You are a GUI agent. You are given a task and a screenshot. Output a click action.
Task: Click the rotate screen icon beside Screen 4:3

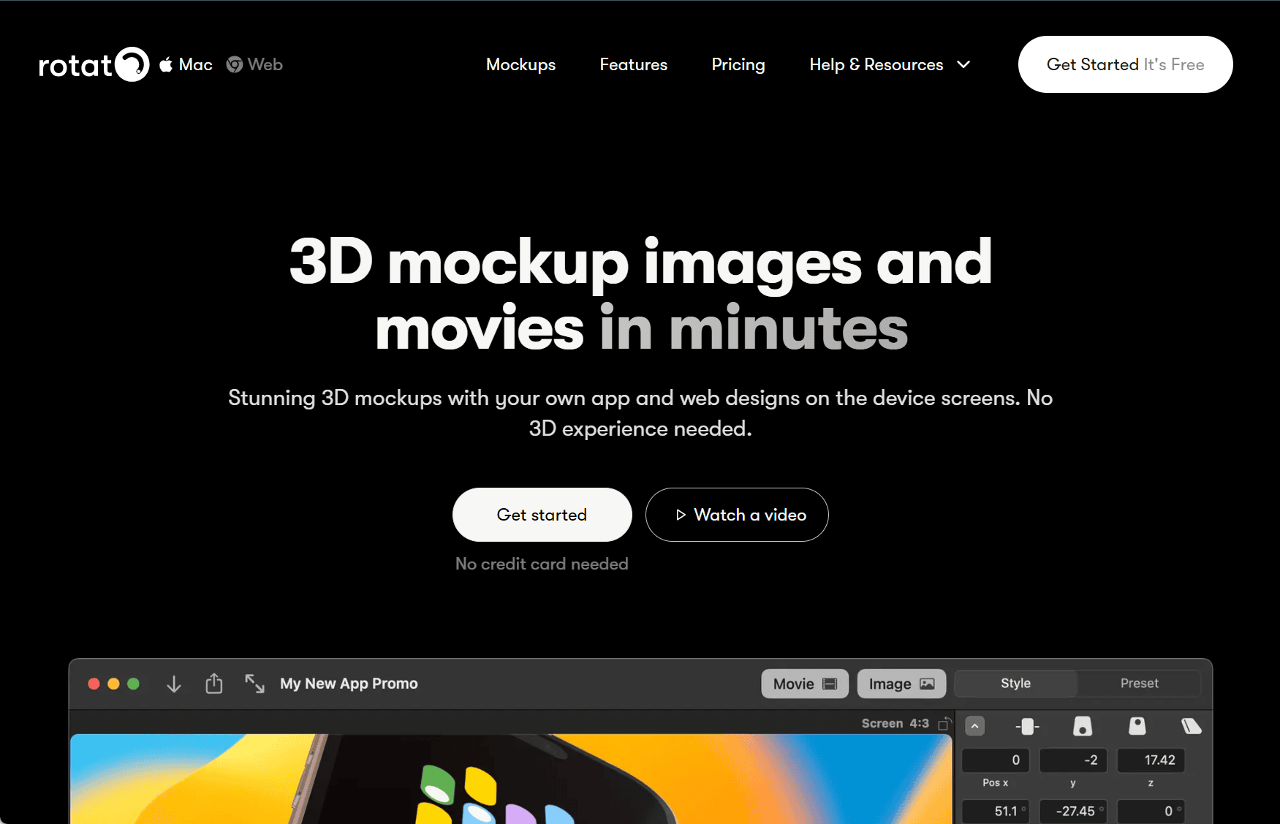tap(944, 723)
